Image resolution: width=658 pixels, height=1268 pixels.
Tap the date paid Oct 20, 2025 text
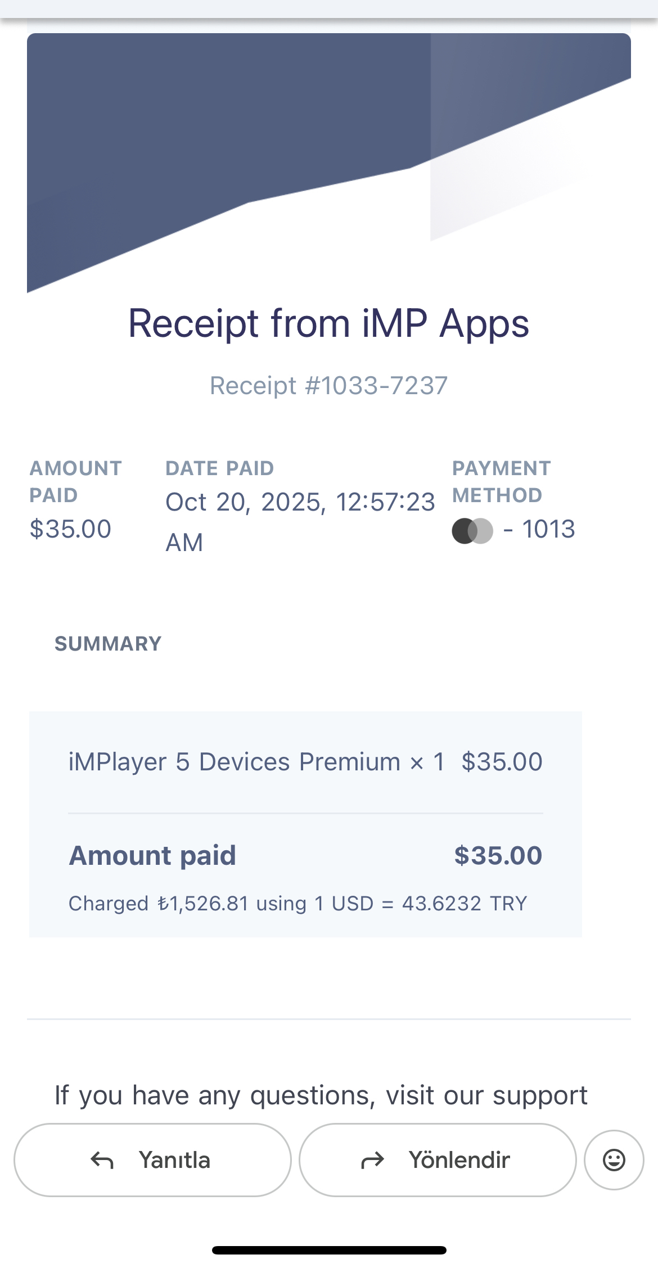(300, 503)
